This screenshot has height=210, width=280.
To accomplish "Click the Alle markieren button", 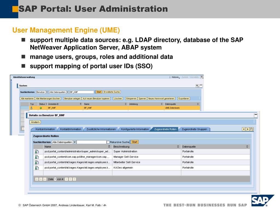I will 27,98.
